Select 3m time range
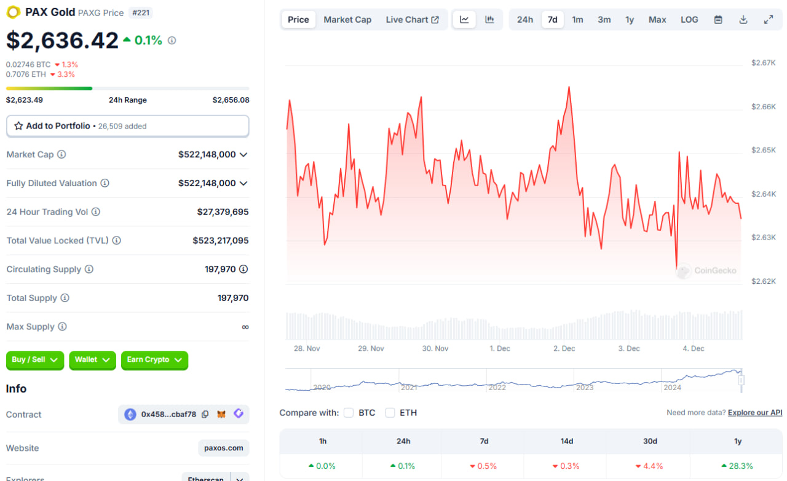Image resolution: width=787 pixels, height=481 pixels. [604, 20]
